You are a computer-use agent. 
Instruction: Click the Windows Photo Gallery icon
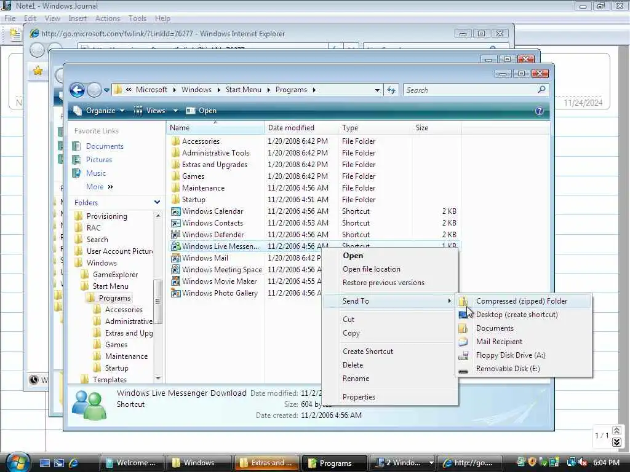175,293
